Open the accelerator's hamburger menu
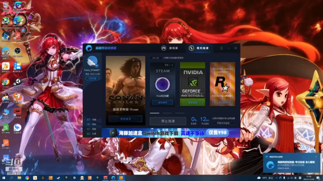 pyautogui.click(x=221, y=48)
